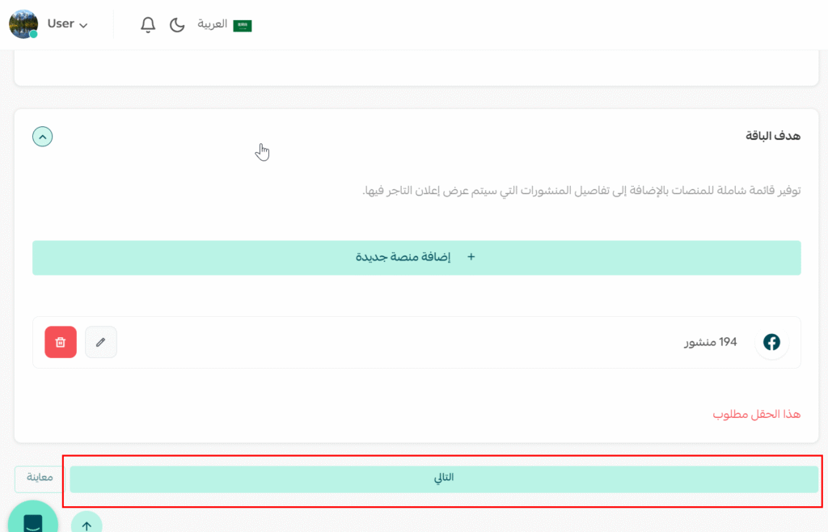The height and width of the screenshot is (532, 828).
Task: Click إضافة منصة جديدة button
Action: [x=416, y=257]
